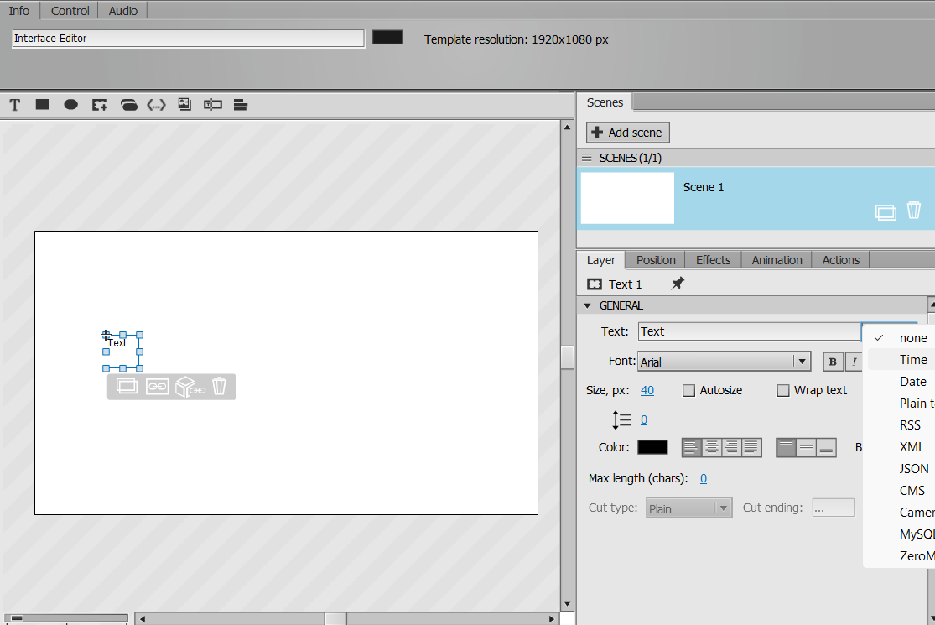Enable the Wrap text checkbox
Screen dimensions: 935x625
783,391
